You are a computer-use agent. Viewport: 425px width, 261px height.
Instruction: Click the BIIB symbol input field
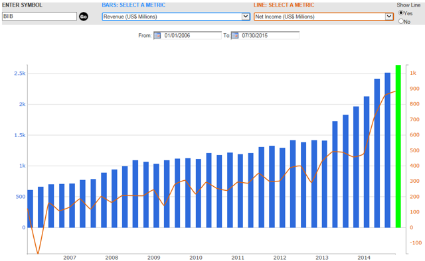point(39,16)
